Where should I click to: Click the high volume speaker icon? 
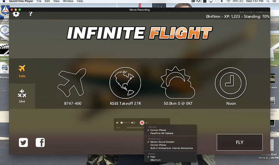pos(133,122)
